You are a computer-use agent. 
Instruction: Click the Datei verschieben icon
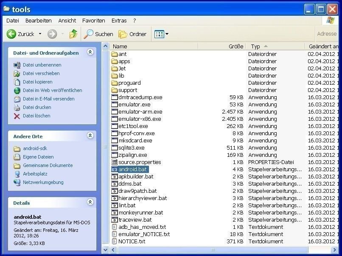(17, 73)
